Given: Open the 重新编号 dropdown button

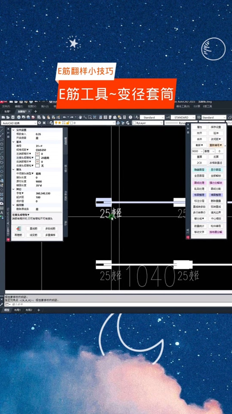Looking at the screenshot, I should coord(216,145).
